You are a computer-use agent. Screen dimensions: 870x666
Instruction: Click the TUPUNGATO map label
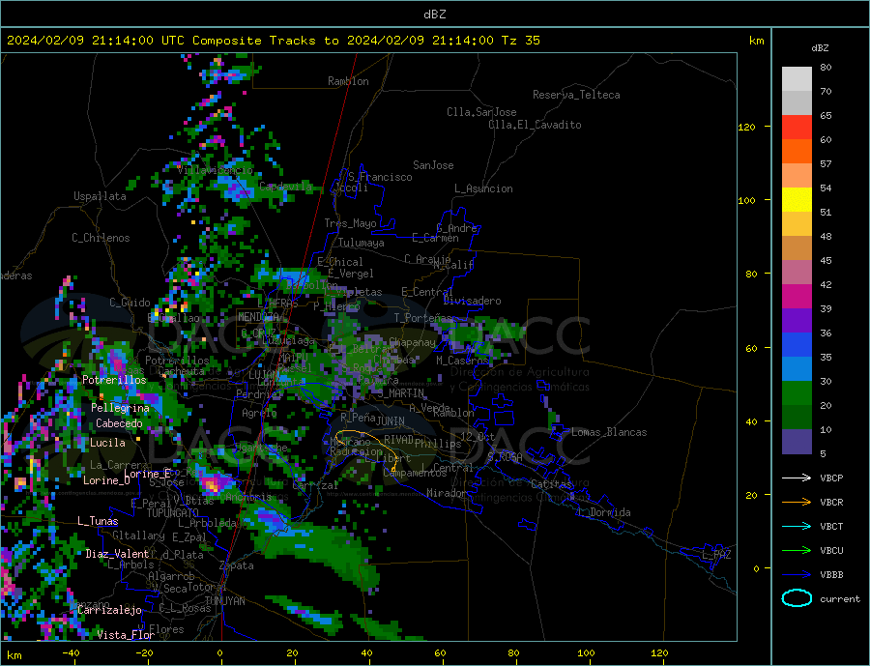(x=173, y=513)
